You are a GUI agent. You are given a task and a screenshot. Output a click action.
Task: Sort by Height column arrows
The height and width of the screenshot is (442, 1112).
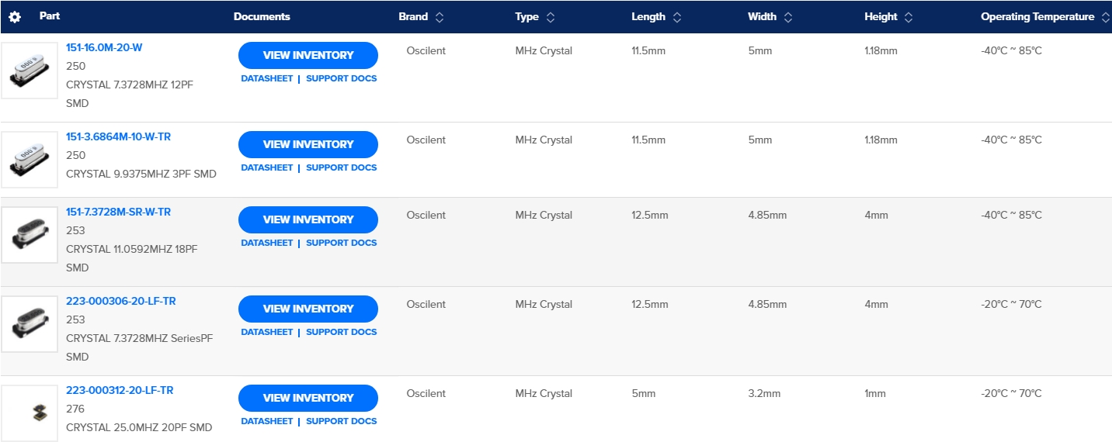click(x=909, y=17)
